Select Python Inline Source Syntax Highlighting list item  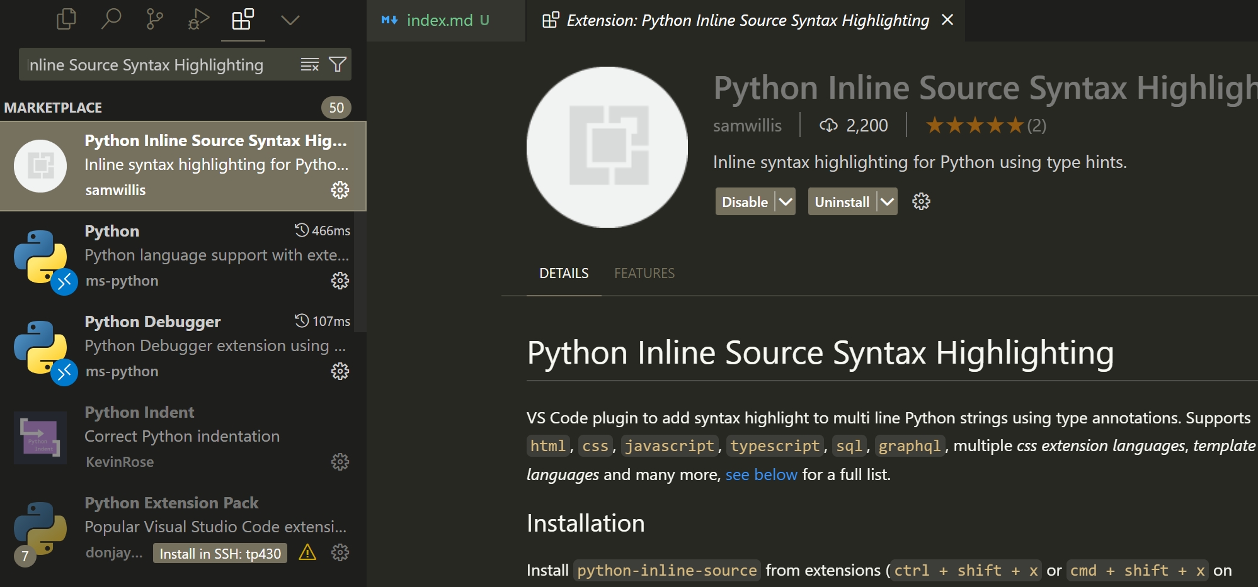[183, 165]
